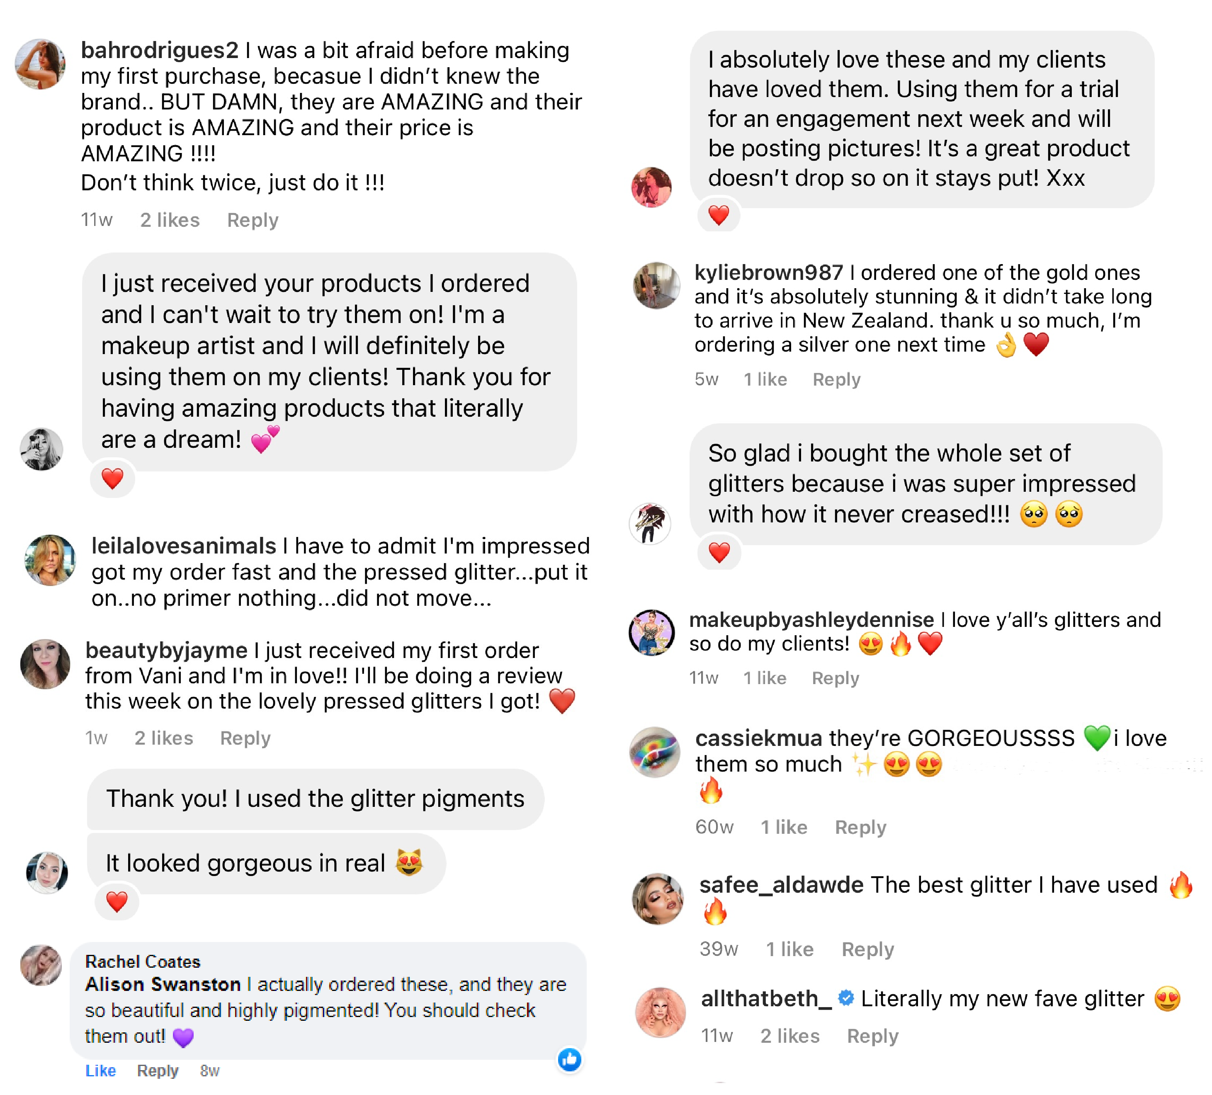Open leilalovesanimals username link
The width and height of the screenshot is (1212, 1095).
(183, 546)
